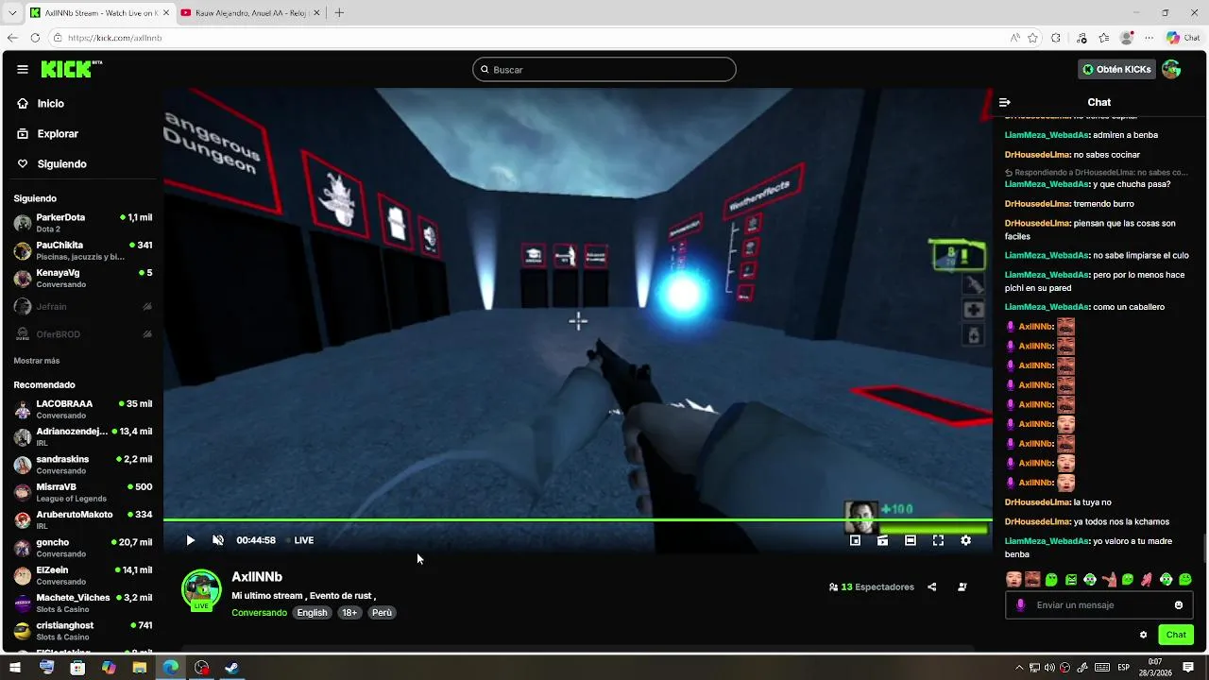This screenshot has width=1209, height=680.
Task: Open the emoji picker in message box
Action: (1179, 605)
